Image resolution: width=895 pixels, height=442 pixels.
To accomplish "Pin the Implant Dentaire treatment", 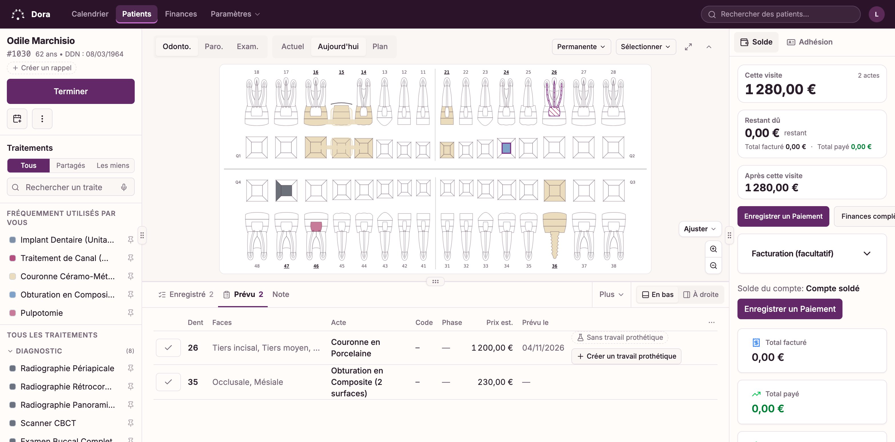I will tap(131, 240).
